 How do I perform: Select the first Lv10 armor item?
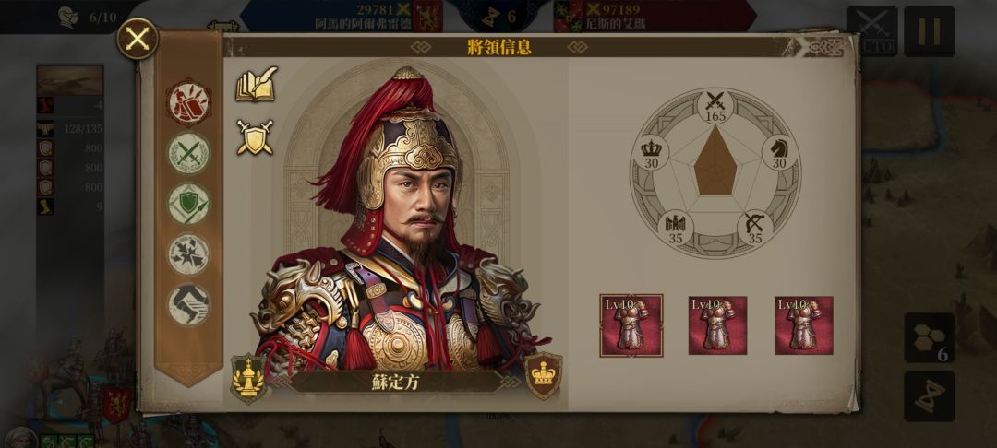click(x=631, y=325)
